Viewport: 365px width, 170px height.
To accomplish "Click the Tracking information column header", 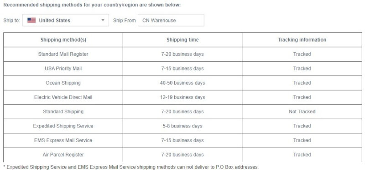I will point(302,40).
